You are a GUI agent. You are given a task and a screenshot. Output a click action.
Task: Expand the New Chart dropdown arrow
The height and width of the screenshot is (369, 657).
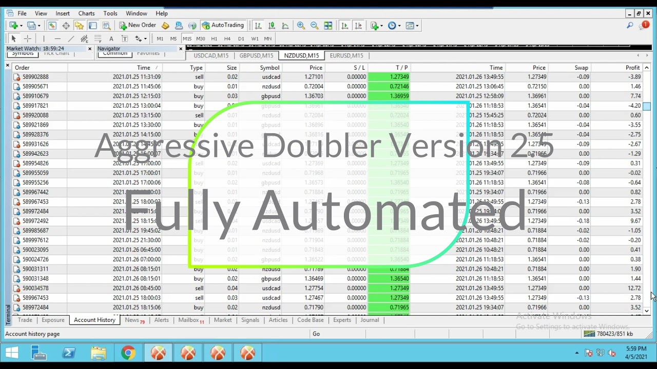(x=21, y=26)
